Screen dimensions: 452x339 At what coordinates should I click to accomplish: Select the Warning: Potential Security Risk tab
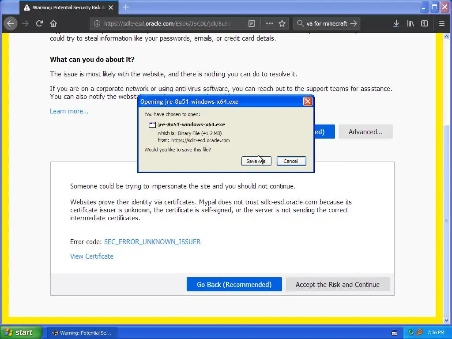click(x=69, y=8)
